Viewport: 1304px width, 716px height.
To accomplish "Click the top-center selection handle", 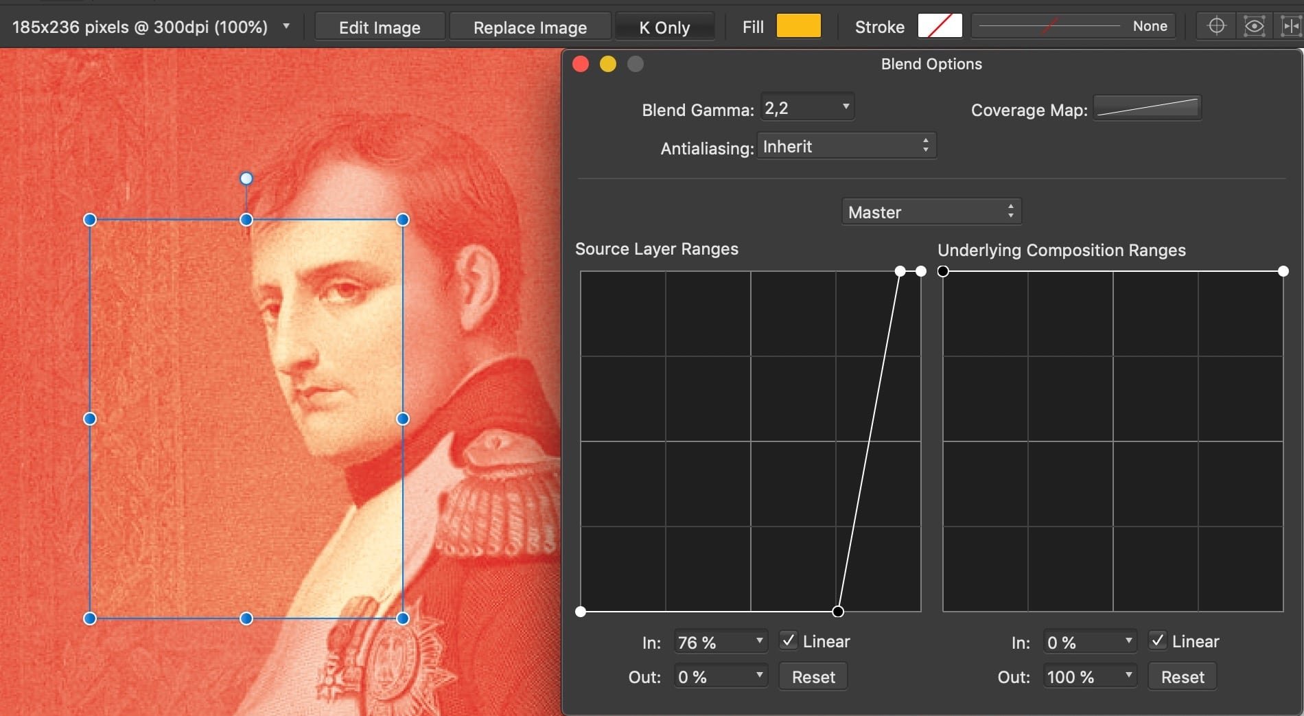I will pyautogui.click(x=246, y=220).
